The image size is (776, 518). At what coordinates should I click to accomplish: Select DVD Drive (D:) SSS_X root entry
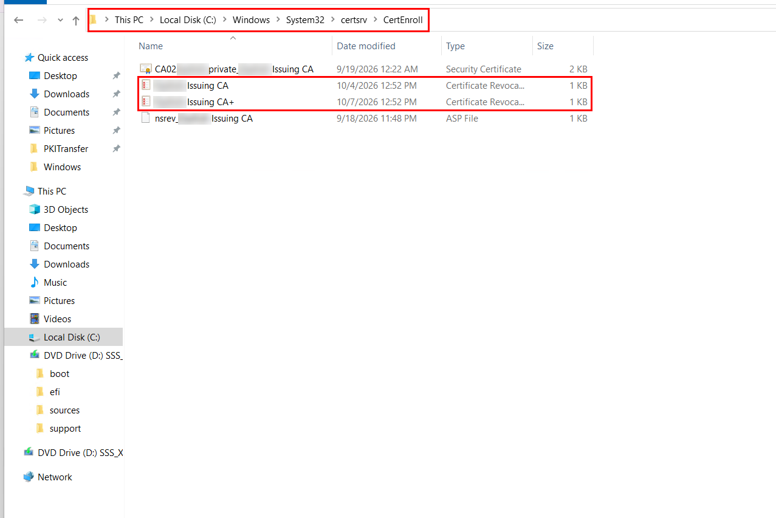80,453
